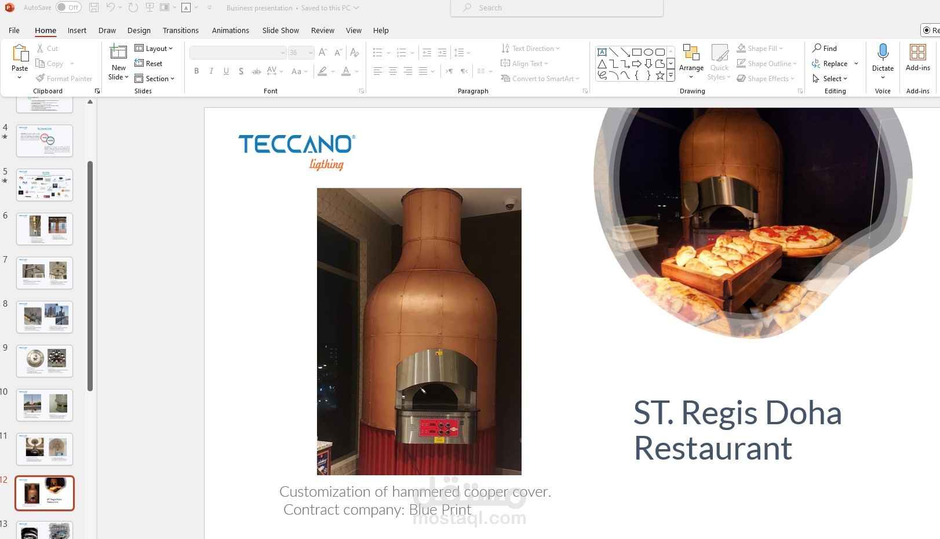Image resolution: width=940 pixels, height=539 pixels.
Task: Click Select button in Editing
Action: tap(829, 79)
